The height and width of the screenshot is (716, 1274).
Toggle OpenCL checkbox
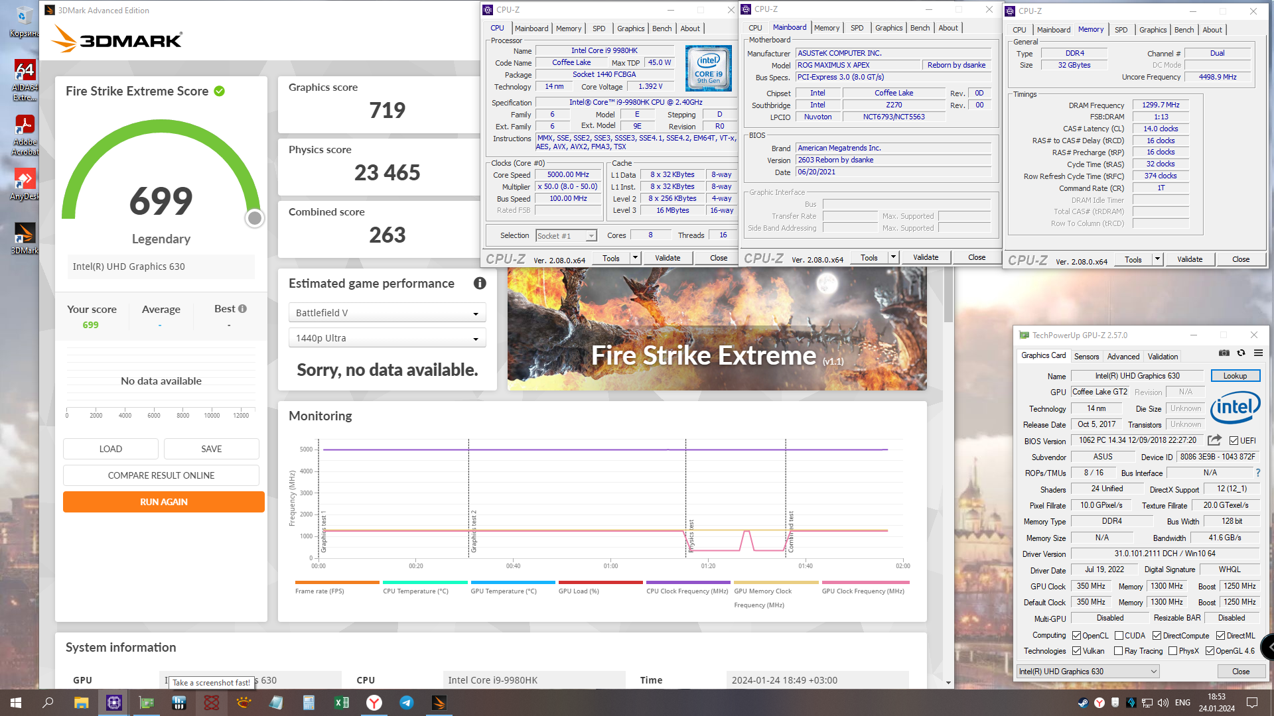[1076, 636]
